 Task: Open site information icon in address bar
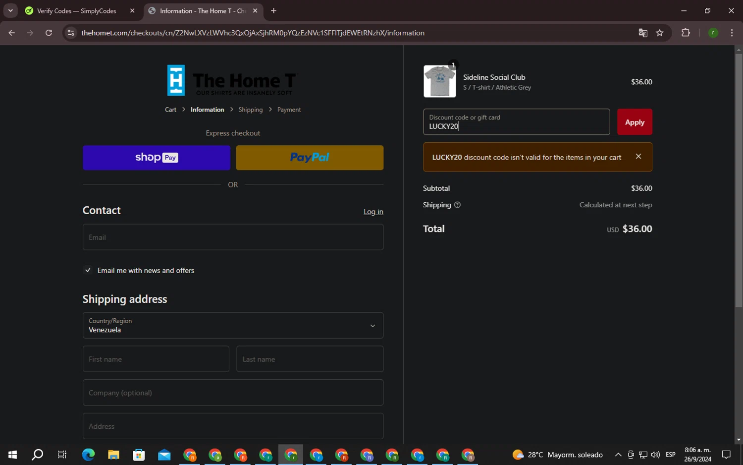[71, 33]
